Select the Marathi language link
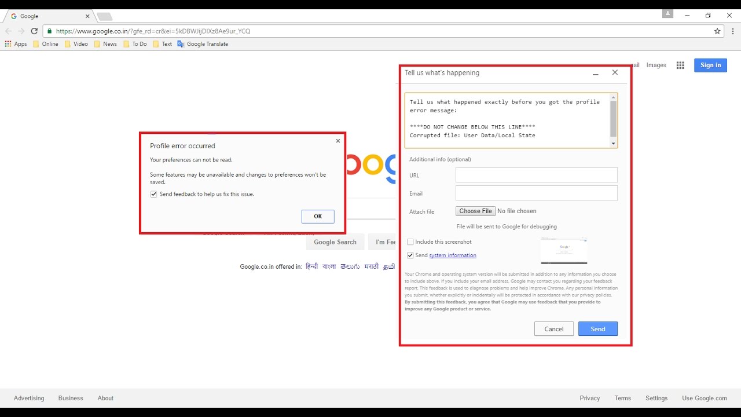This screenshot has width=741, height=417. click(372, 266)
